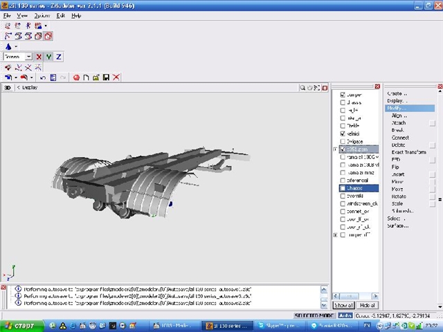Click the Hide all button
This screenshot has width=443, height=332.
click(368, 305)
